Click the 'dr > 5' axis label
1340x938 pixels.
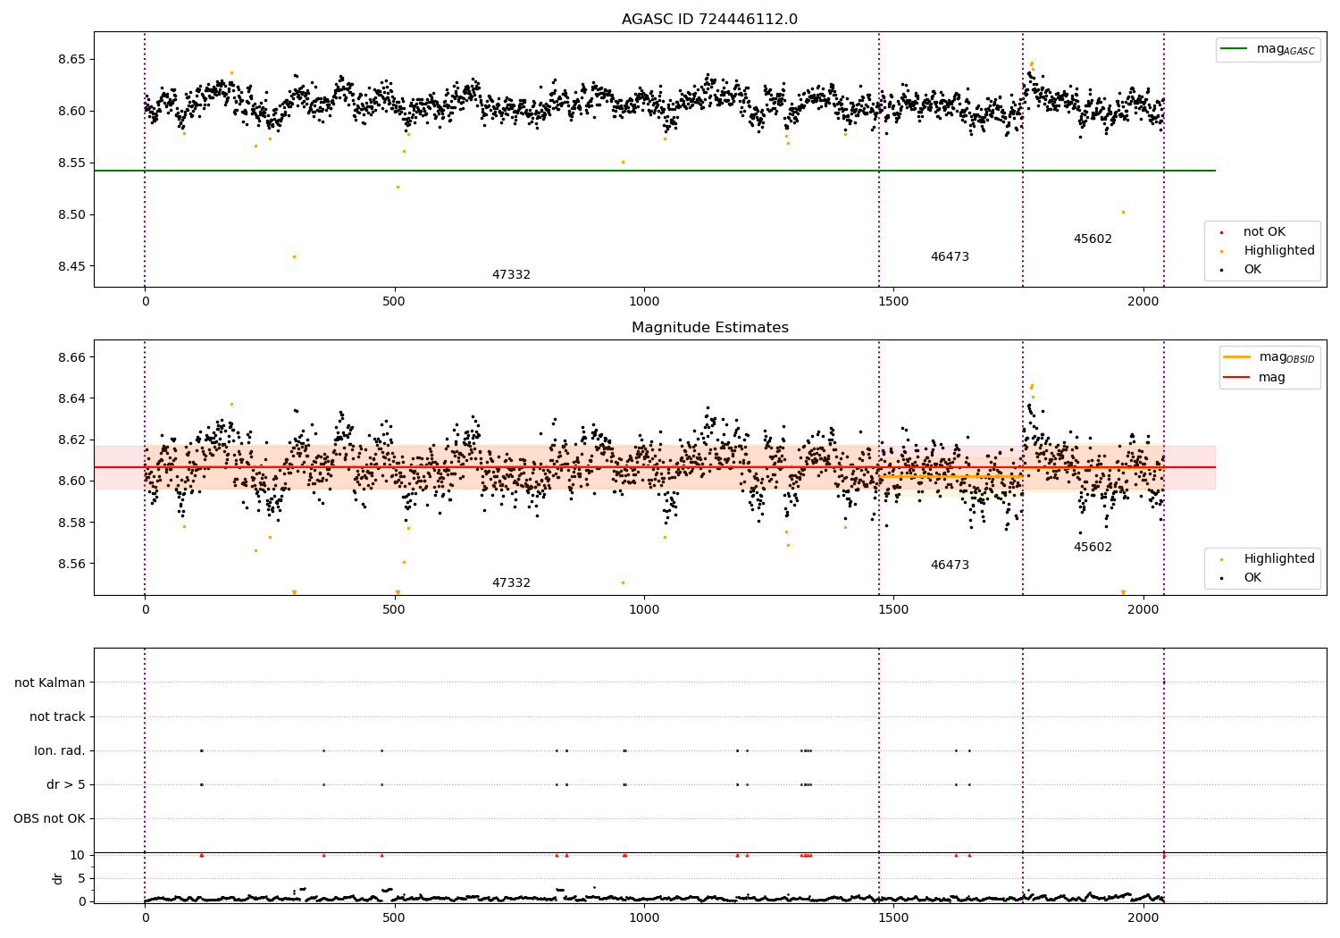(x=66, y=785)
